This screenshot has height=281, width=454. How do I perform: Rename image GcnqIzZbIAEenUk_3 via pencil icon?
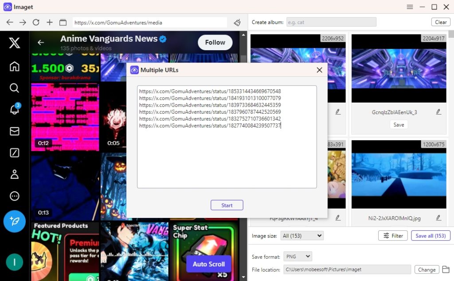click(438, 112)
